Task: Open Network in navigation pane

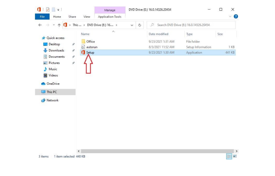Action: point(50,100)
